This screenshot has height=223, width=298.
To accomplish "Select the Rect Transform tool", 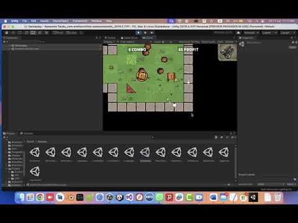I will pyautogui.click(x=33, y=33).
